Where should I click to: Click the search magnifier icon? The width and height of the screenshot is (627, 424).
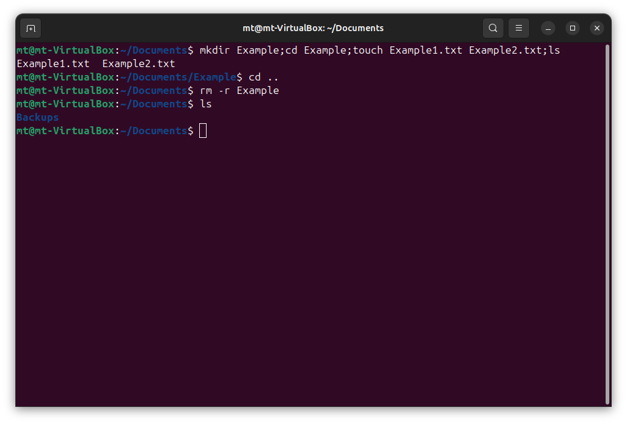493,28
